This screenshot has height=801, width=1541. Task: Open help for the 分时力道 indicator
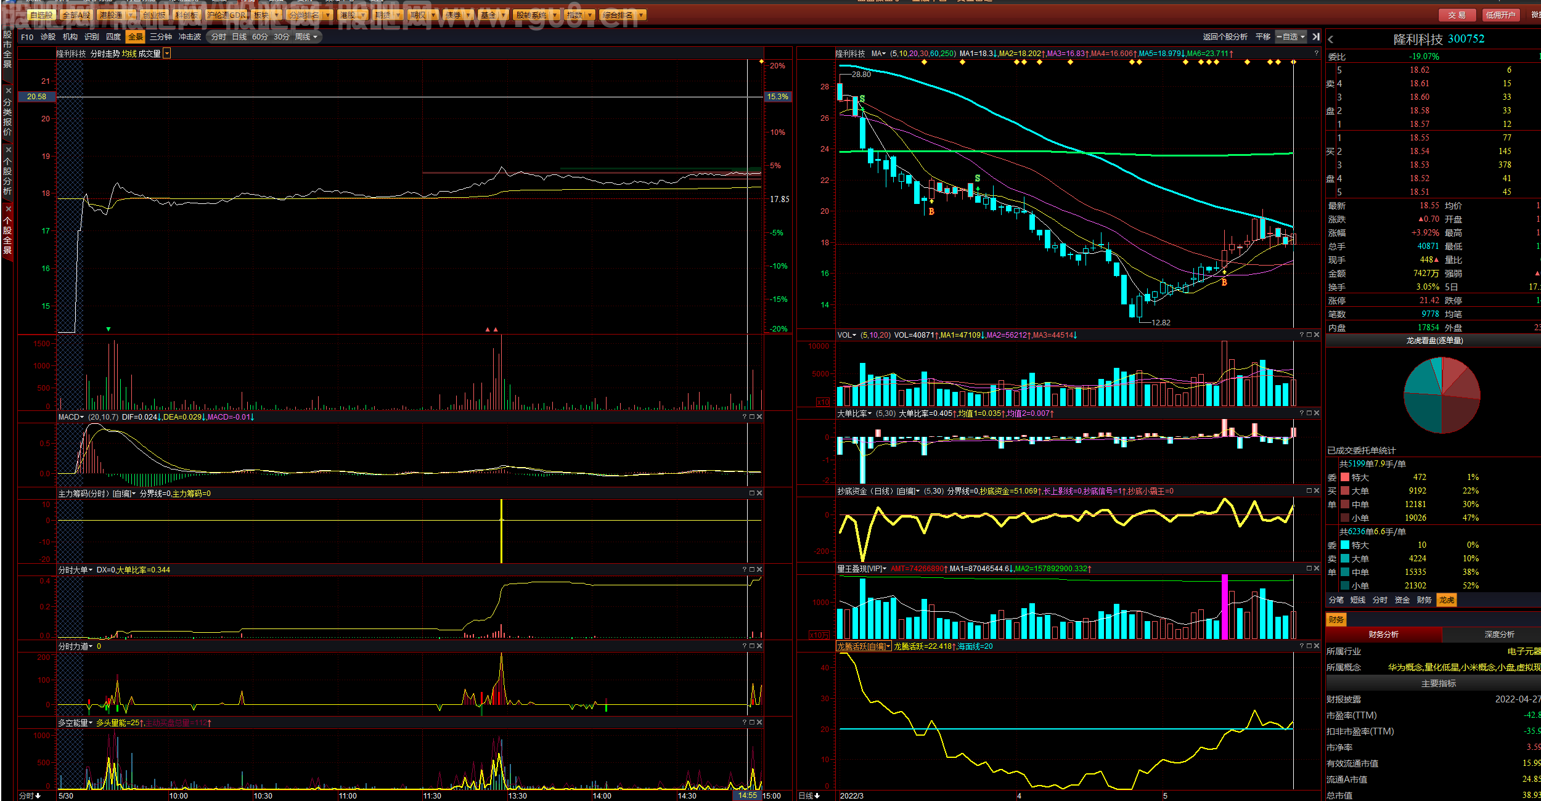745,646
